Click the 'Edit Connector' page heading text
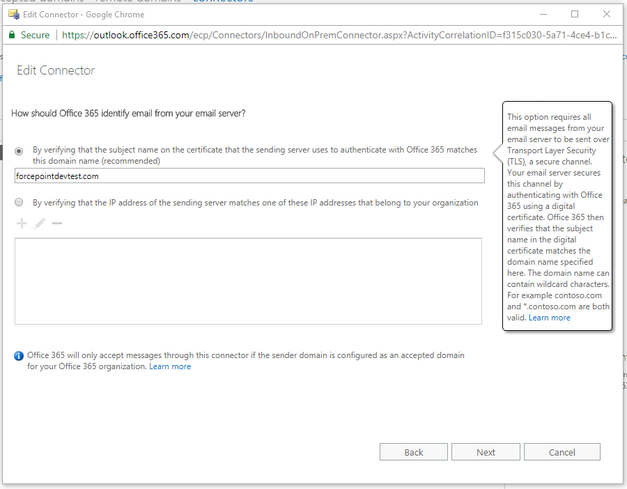627x489 pixels. pyautogui.click(x=56, y=70)
